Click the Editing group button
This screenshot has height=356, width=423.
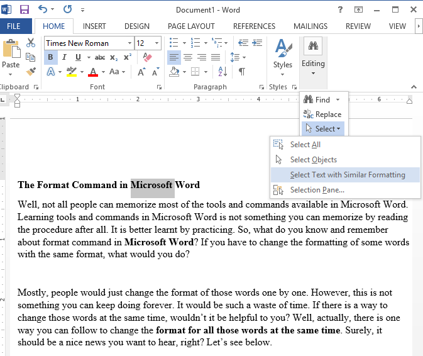[x=313, y=57]
